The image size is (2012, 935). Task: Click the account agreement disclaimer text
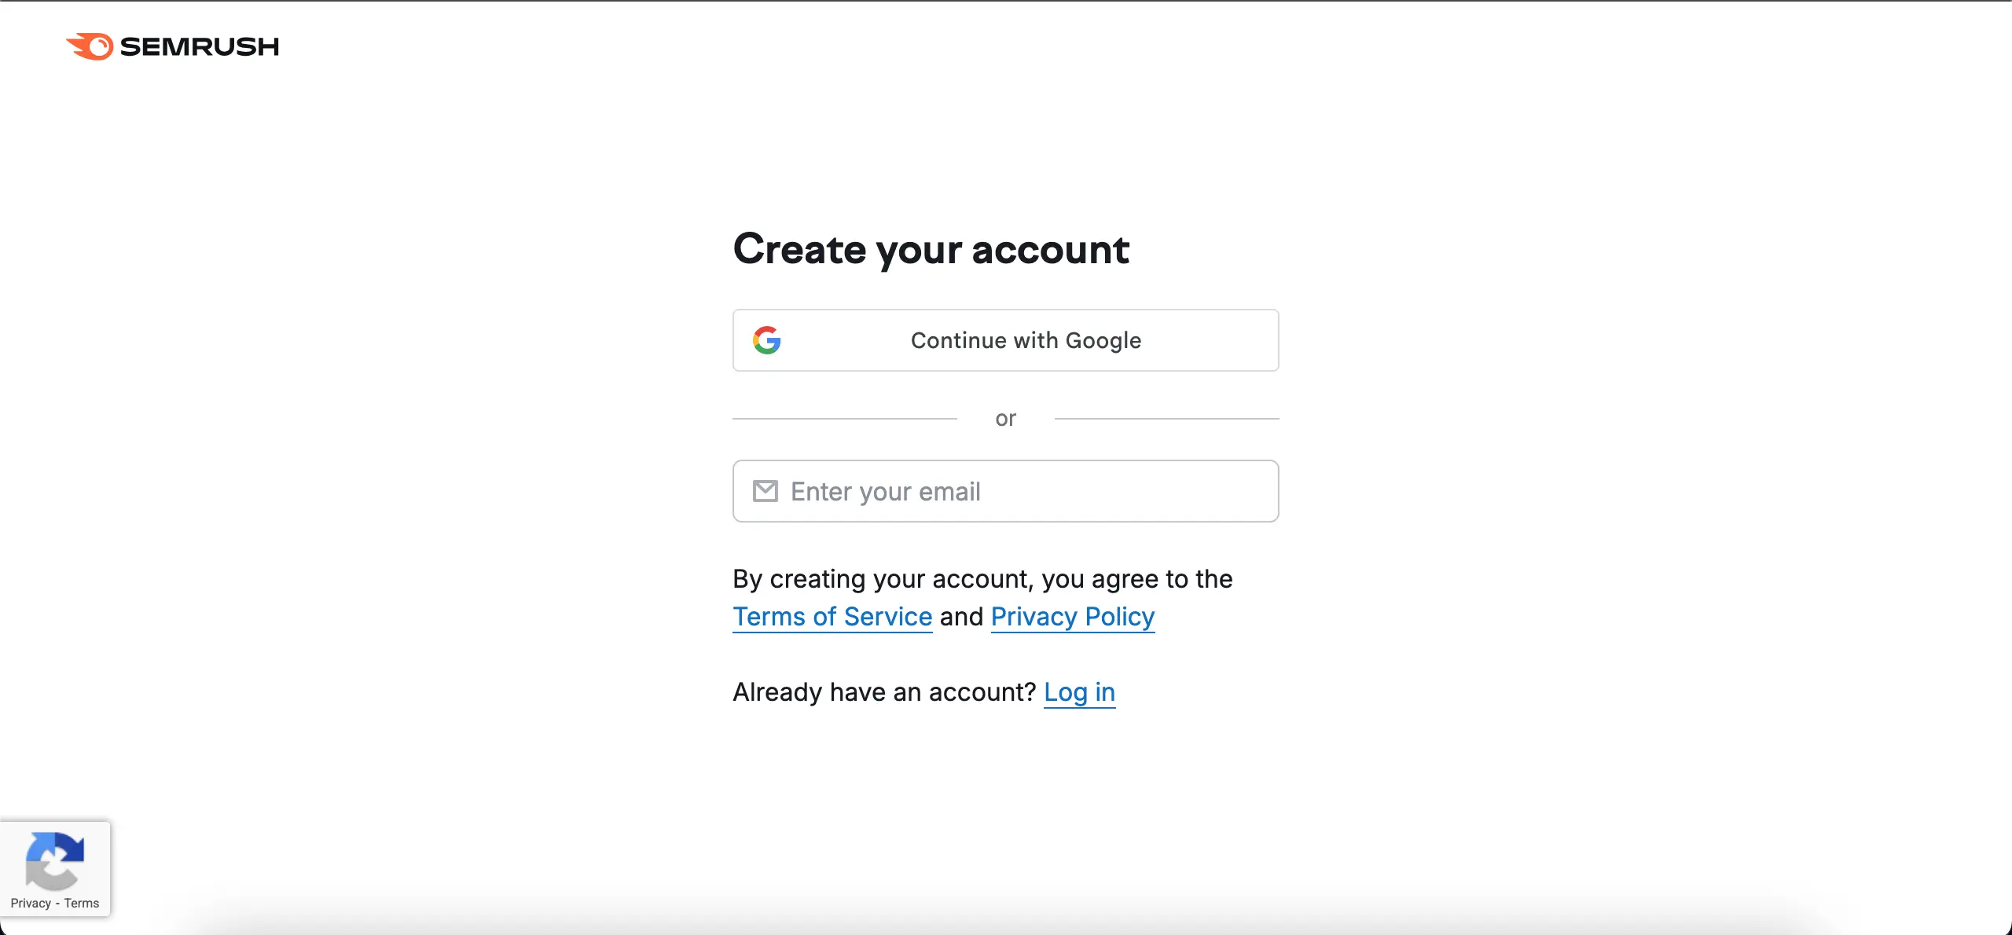[x=982, y=579]
